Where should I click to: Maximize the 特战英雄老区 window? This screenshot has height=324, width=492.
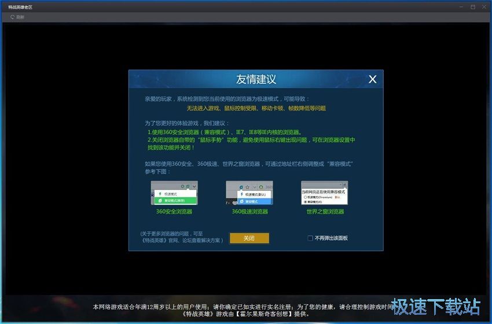point(473,7)
